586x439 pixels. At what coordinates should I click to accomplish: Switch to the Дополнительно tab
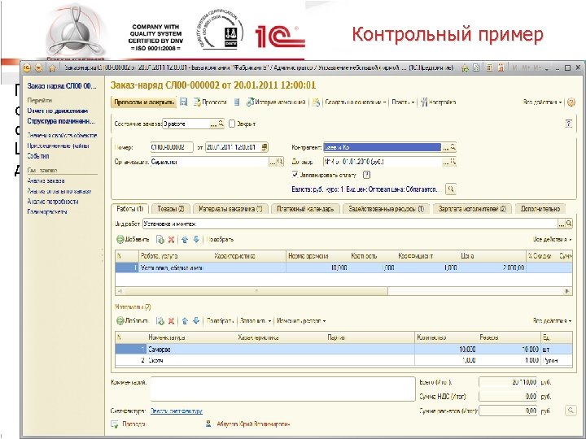540,209
